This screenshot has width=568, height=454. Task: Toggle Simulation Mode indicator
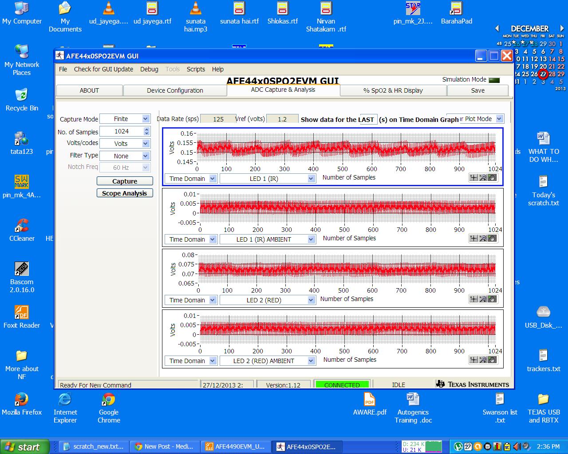point(494,80)
